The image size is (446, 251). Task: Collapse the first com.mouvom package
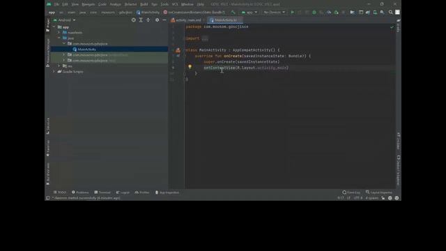coord(64,44)
